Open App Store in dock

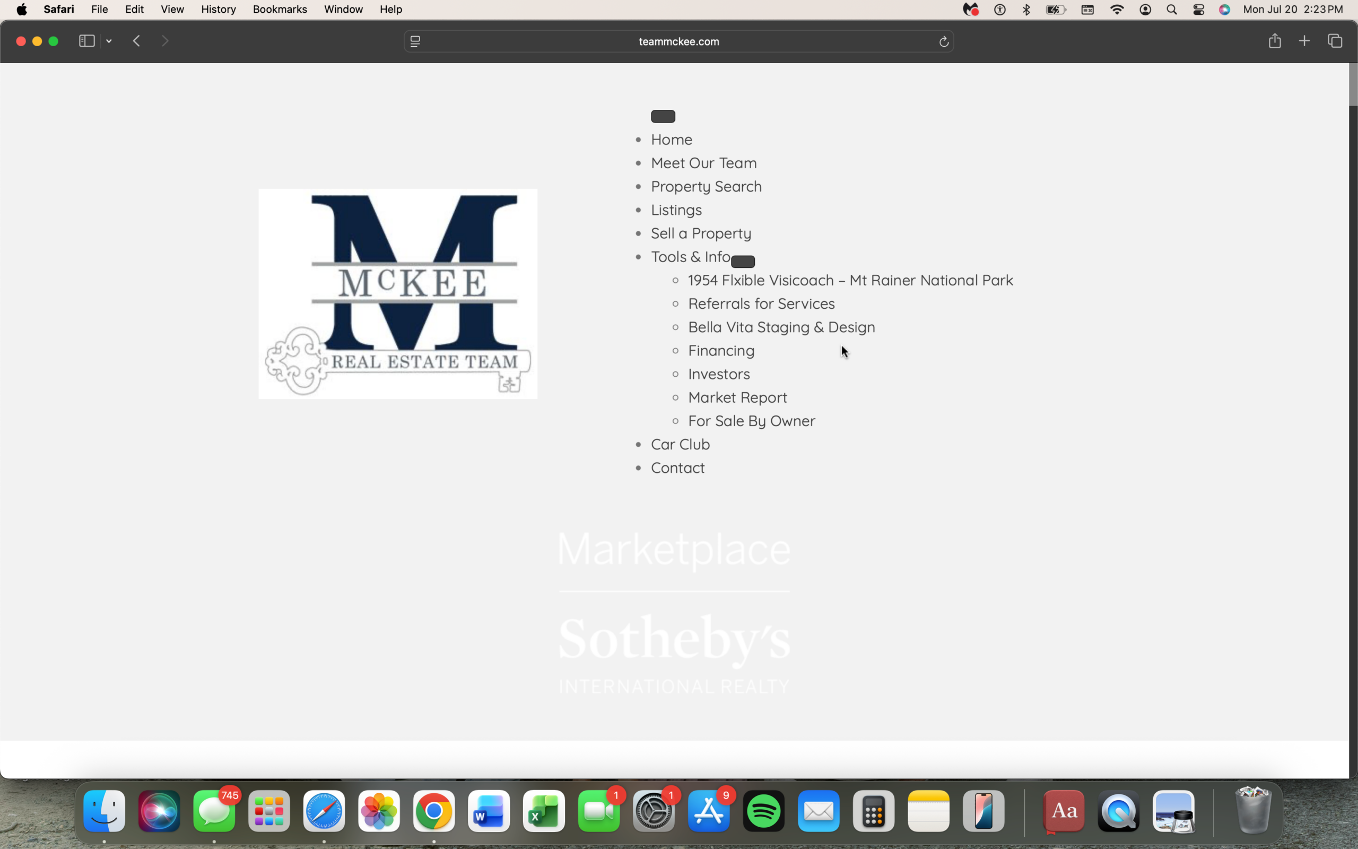point(709,811)
